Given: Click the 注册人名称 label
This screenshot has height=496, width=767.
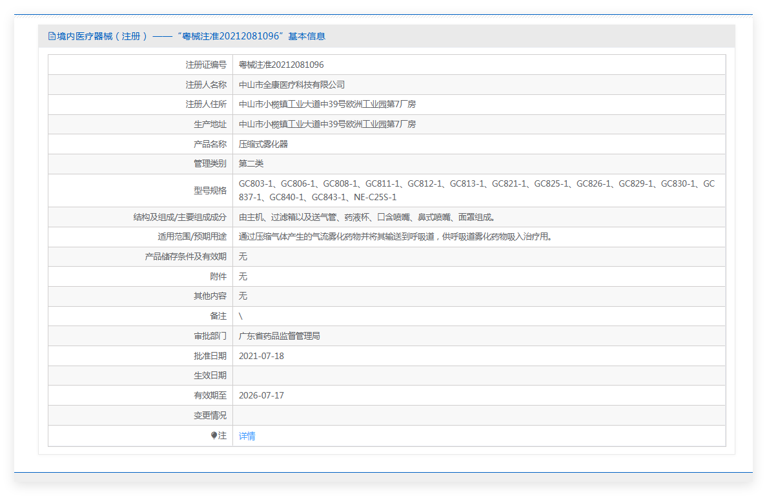Looking at the screenshot, I should 206,85.
